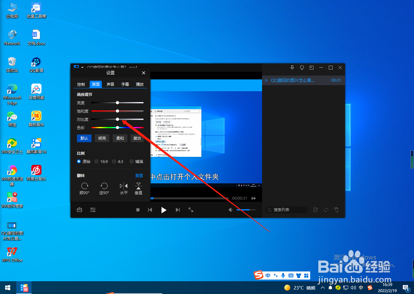
Task: Apply the 默认 picture preset
Action: (84, 138)
